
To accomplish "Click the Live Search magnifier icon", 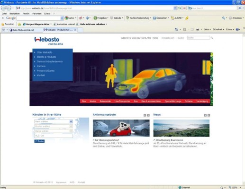I will (x=240, y=8).
